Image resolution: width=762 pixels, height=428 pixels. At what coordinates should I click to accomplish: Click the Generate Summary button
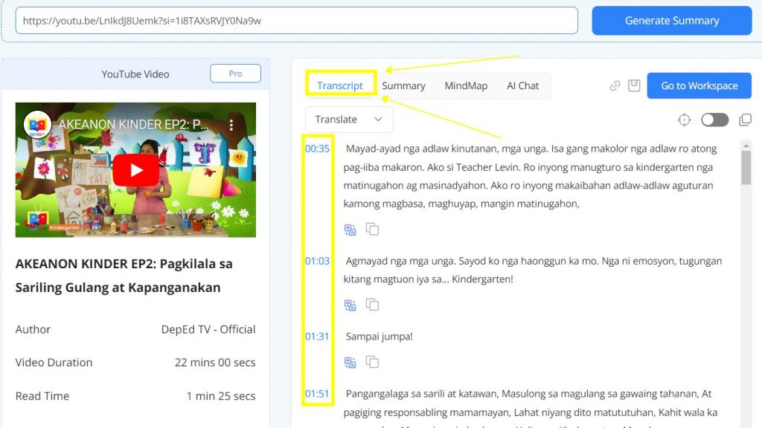coord(670,20)
